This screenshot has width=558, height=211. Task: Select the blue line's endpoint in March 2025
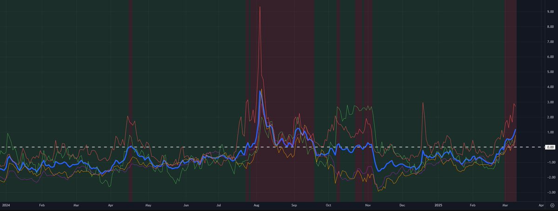coord(516,130)
